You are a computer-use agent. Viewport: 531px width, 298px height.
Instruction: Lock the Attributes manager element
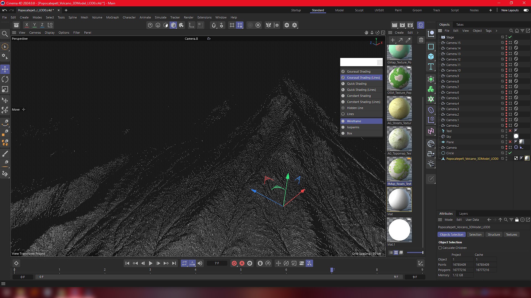(x=517, y=220)
